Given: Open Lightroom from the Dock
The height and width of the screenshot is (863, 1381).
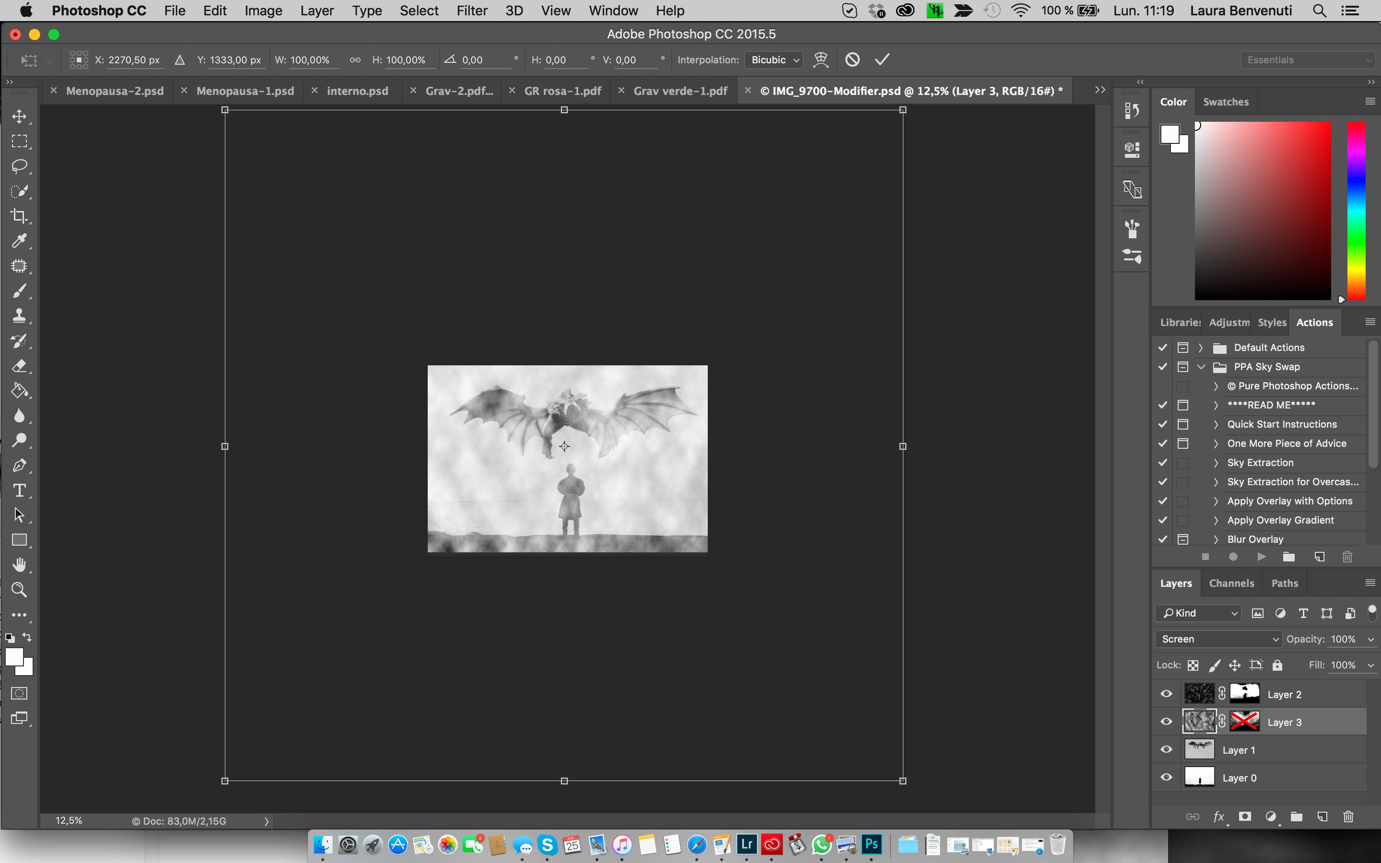Looking at the screenshot, I should tap(747, 844).
